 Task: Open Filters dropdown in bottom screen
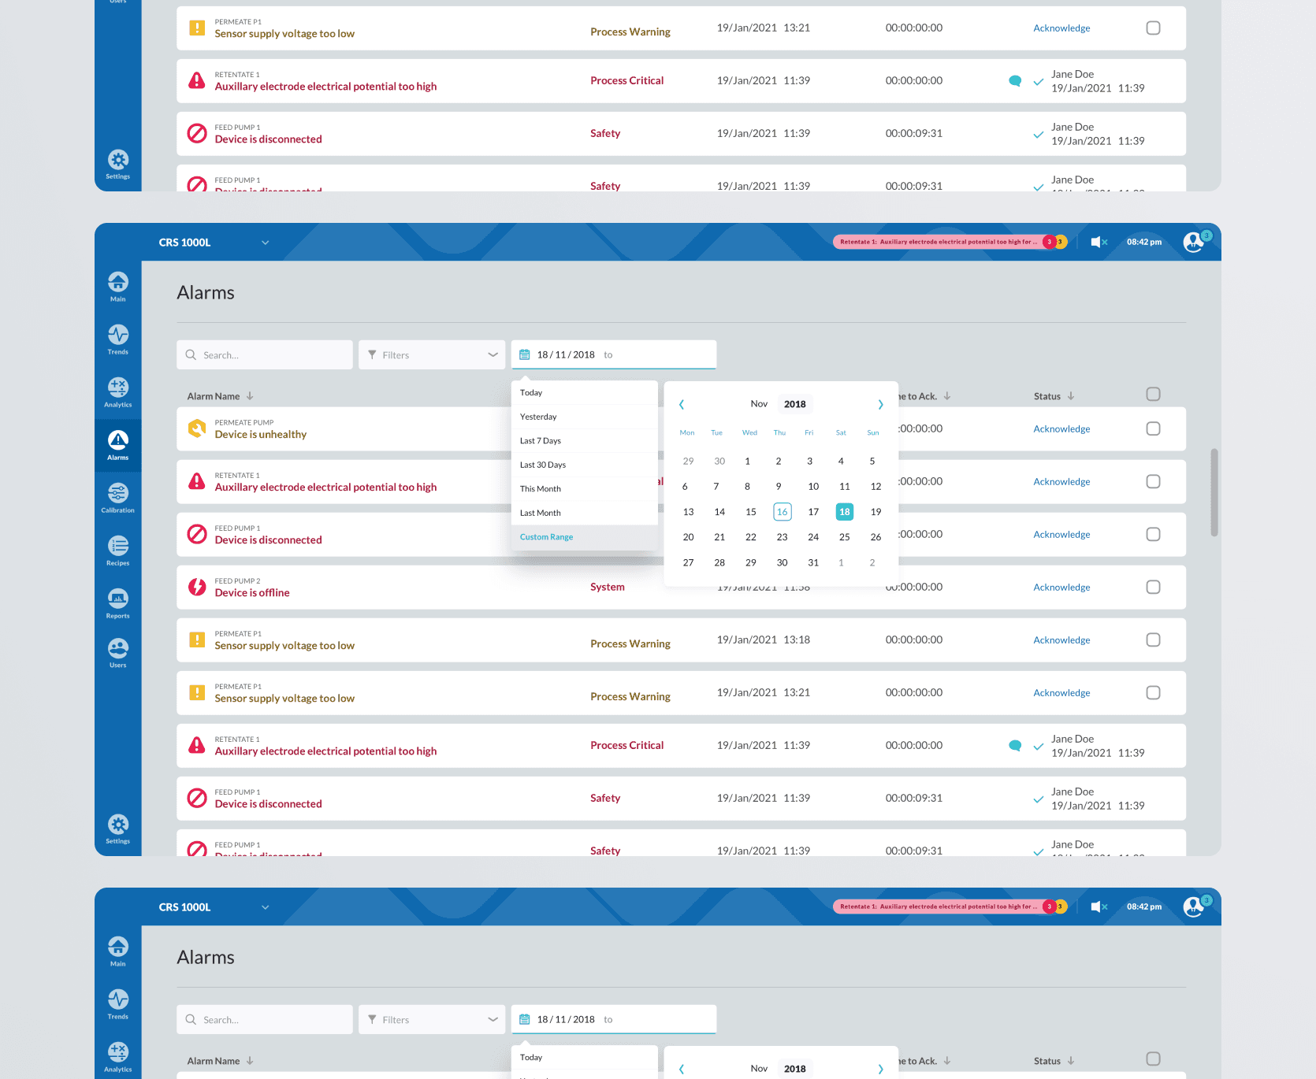coord(432,1019)
